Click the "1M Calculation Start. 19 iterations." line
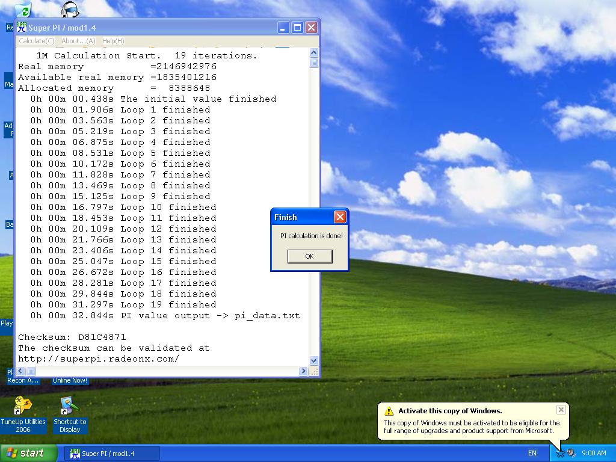 click(147, 56)
